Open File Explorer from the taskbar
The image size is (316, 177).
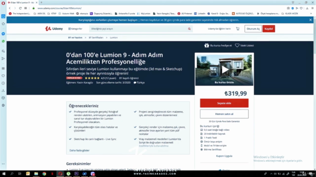[36, 174]
